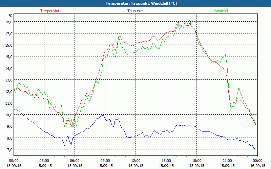The width and height of the screenshot is (271, 169).
Task: Click the 03:00 time axis label
Action: coord(44,161)
